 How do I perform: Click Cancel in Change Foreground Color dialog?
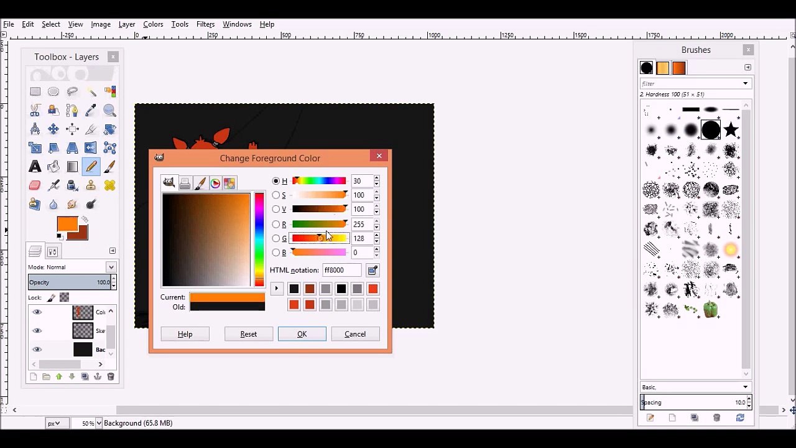(355, 334)
